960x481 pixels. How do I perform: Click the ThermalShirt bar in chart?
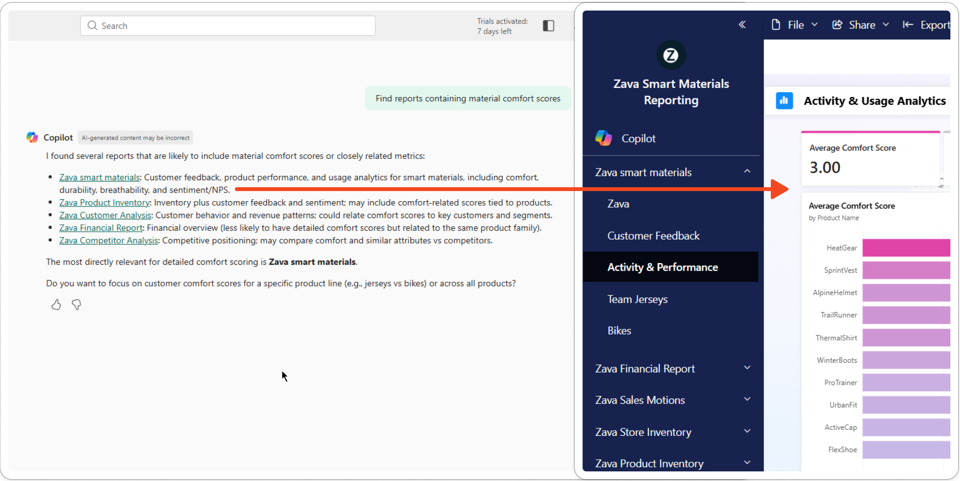[x=906, y=337]
